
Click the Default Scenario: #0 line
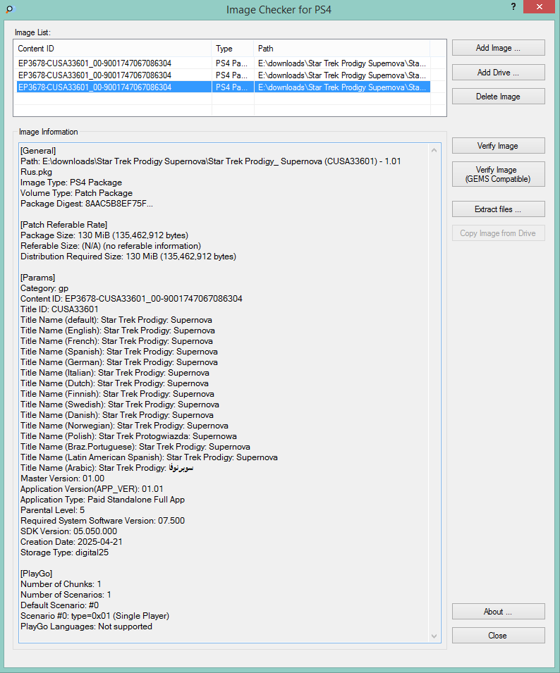[x=60, y=605]
